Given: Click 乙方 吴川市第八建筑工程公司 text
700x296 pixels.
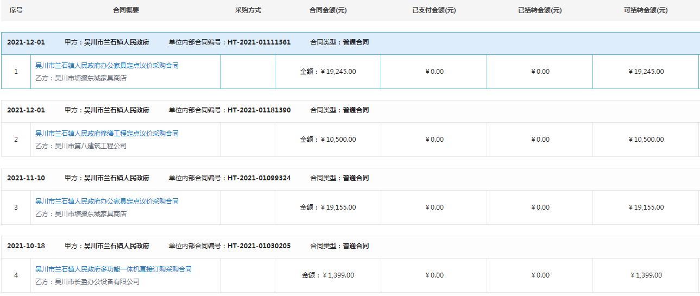Looking at the screenshot, I should 81,146.
